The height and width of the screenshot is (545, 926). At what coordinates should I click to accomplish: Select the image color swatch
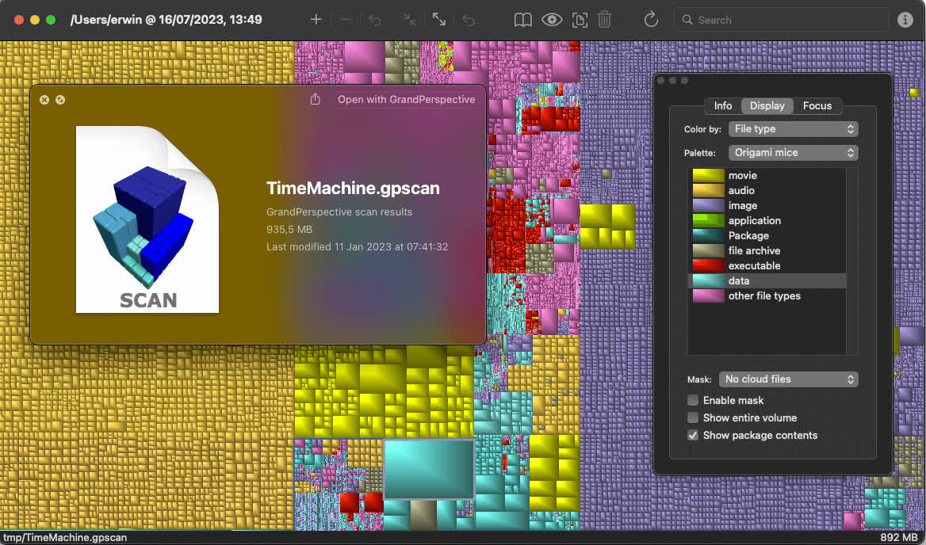(x=708, y=205)
